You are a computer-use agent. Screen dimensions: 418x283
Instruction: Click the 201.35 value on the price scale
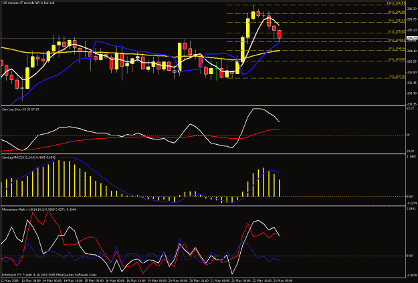coord(412,104)
